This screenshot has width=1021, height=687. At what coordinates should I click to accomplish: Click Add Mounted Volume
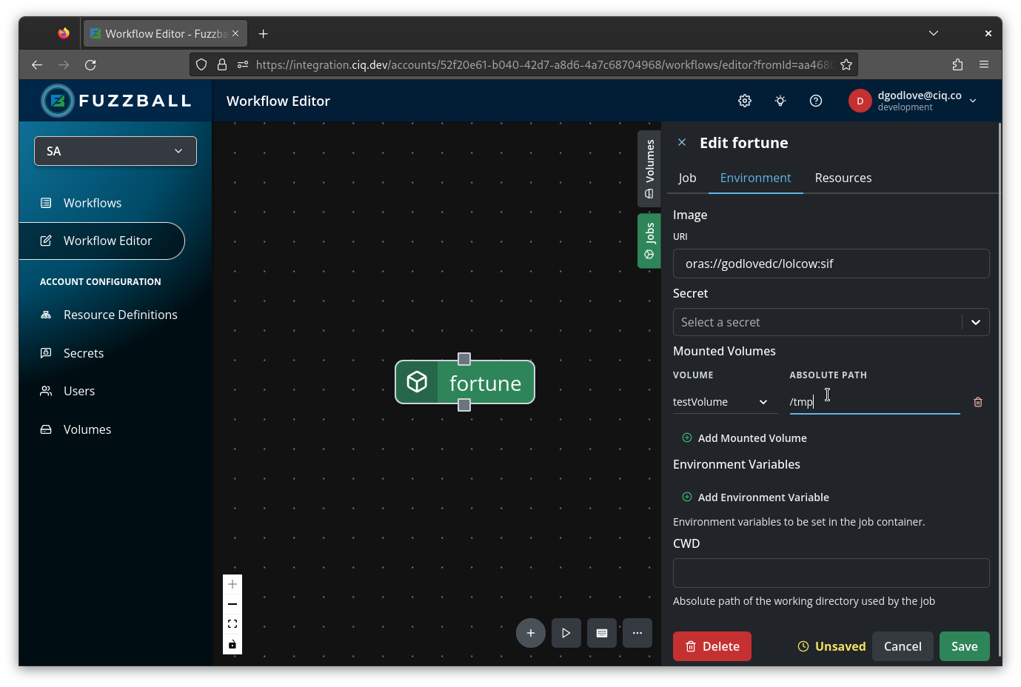tap(744, 438)
